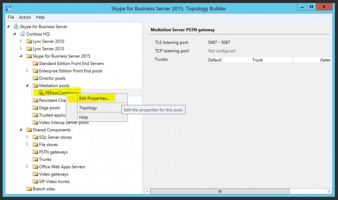Expand the File stores node

pos(27,144)
